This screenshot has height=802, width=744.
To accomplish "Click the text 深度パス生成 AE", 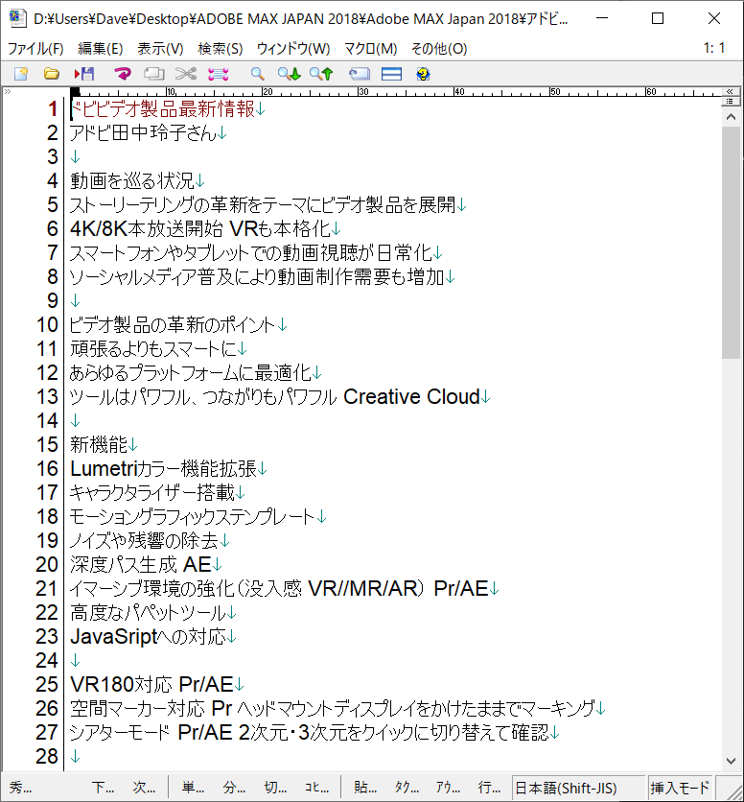I will tap(141, 565).
